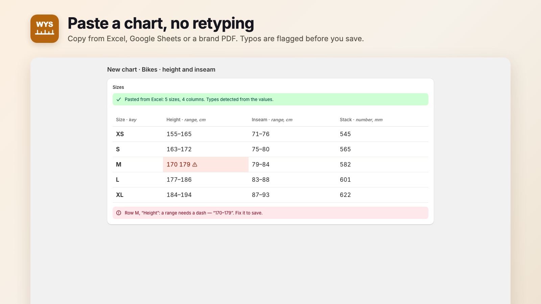Screen dimensions: 541x304
Task: Click stack value 582
Action: click(345, 164)
